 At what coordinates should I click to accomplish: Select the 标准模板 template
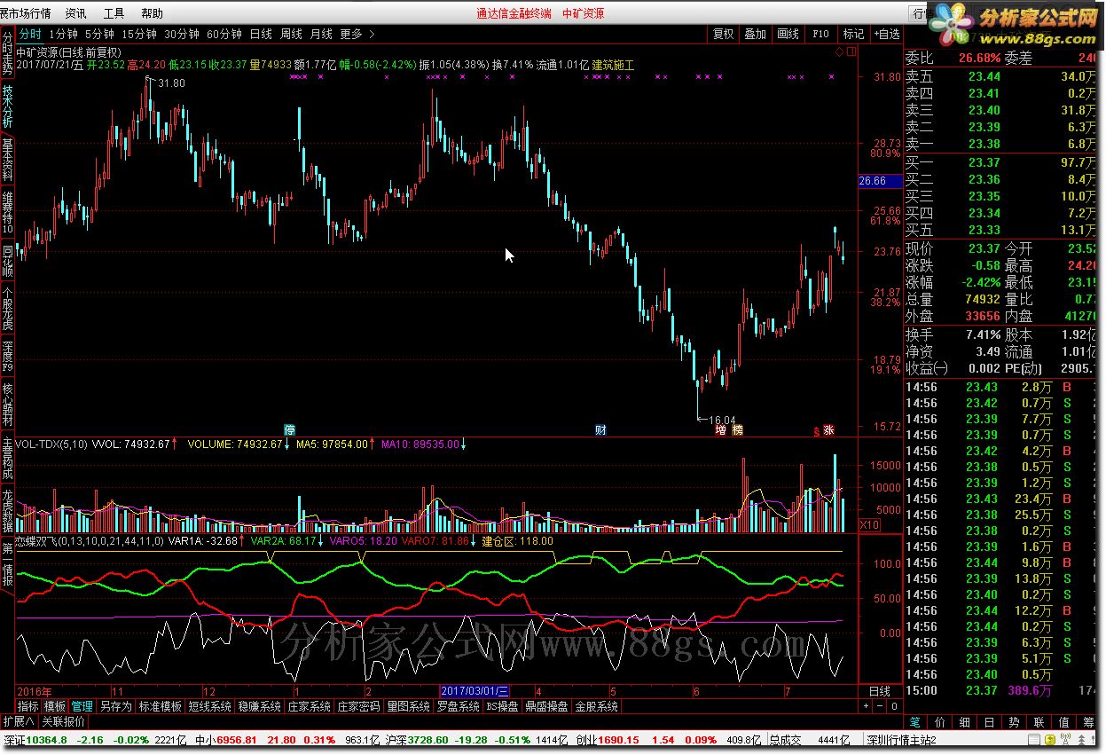tap(160, 706)
